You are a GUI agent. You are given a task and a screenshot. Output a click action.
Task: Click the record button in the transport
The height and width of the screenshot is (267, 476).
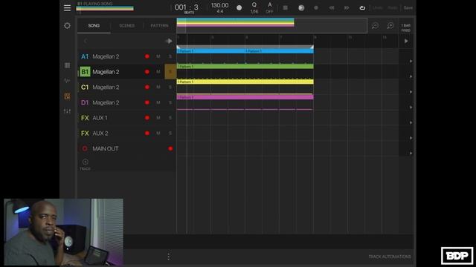coord(316,8)
